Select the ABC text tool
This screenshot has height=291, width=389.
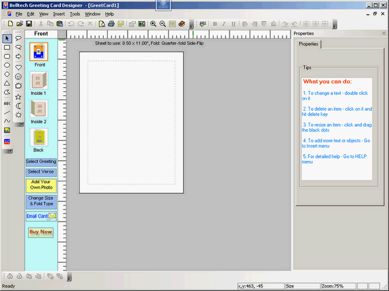(7, 103)
